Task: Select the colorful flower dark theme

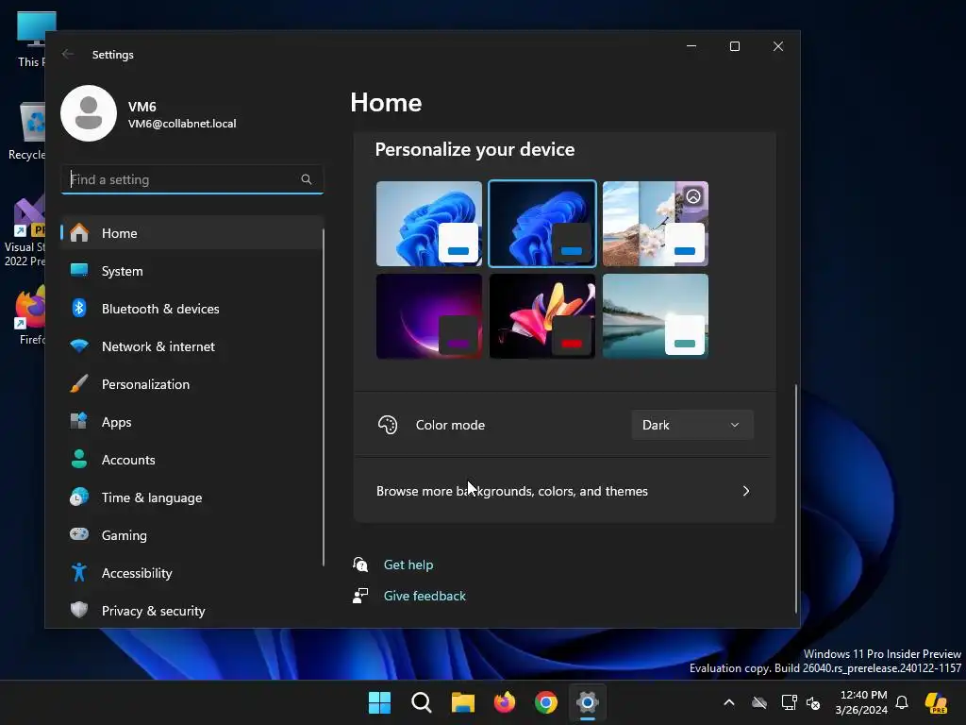Action: point(542,315)
